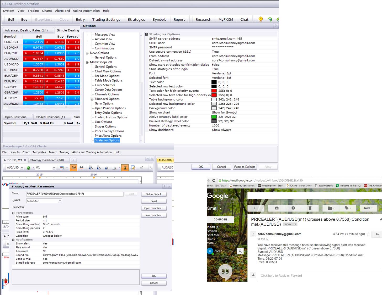Image resolution: width=382 pixels, height=295 pixels.
Task: Click the Gmail COMPOSE button
Action: 220,219
